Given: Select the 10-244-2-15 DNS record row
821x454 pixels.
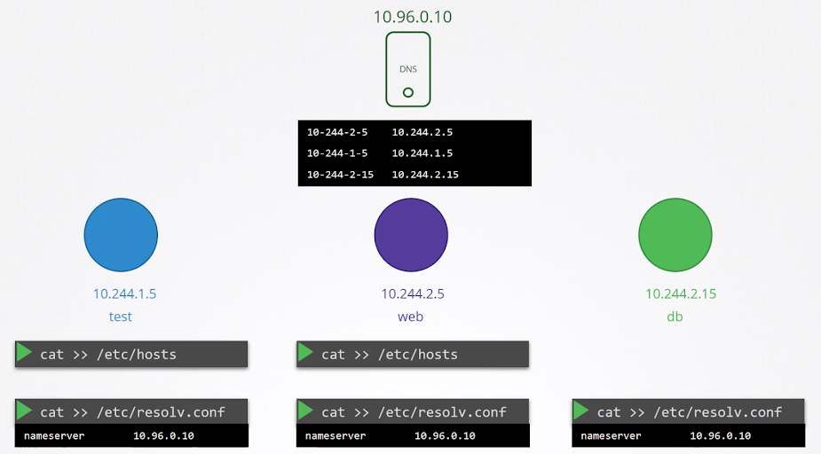Looking at the screenshot, I should click(414, 175).
